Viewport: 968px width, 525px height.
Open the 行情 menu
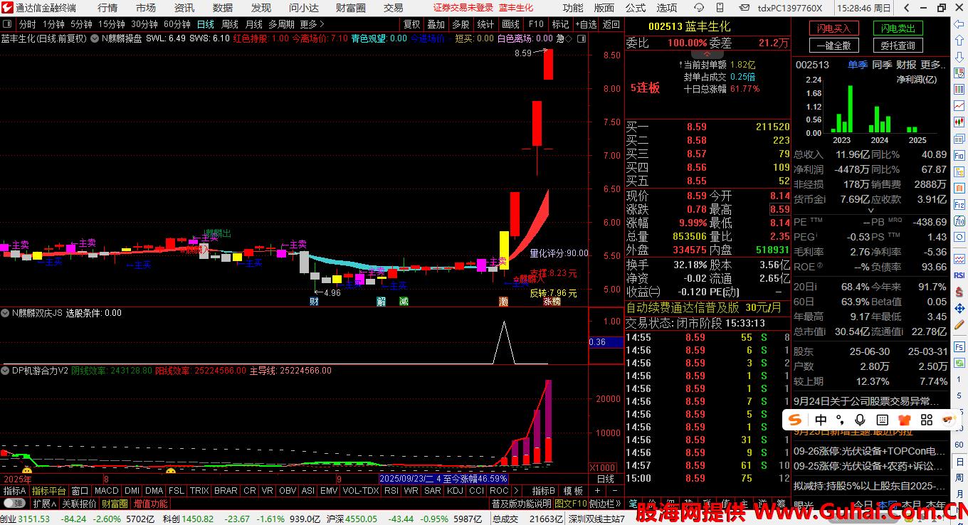[x=107, y=8]
